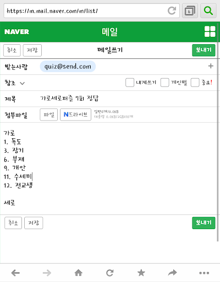The height and width of the screenshot is (282, 220).
Task: Attach from N드라이브 button
Action: click(x=75, y=115)
